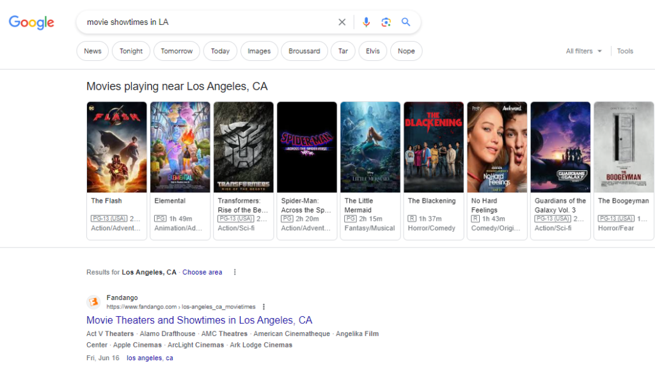This screenshot has width=655, height=382.
Task: Open The Little Mermaid movie poster
Action: tap(370, 147)
